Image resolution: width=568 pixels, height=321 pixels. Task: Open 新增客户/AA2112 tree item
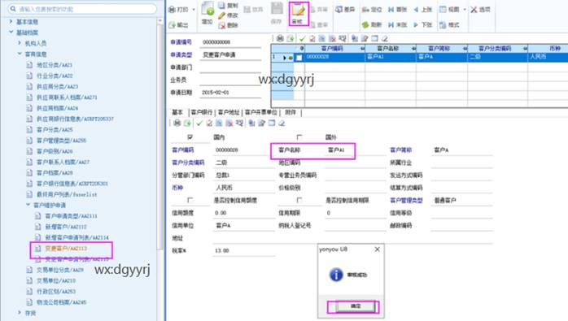(66, 227)
